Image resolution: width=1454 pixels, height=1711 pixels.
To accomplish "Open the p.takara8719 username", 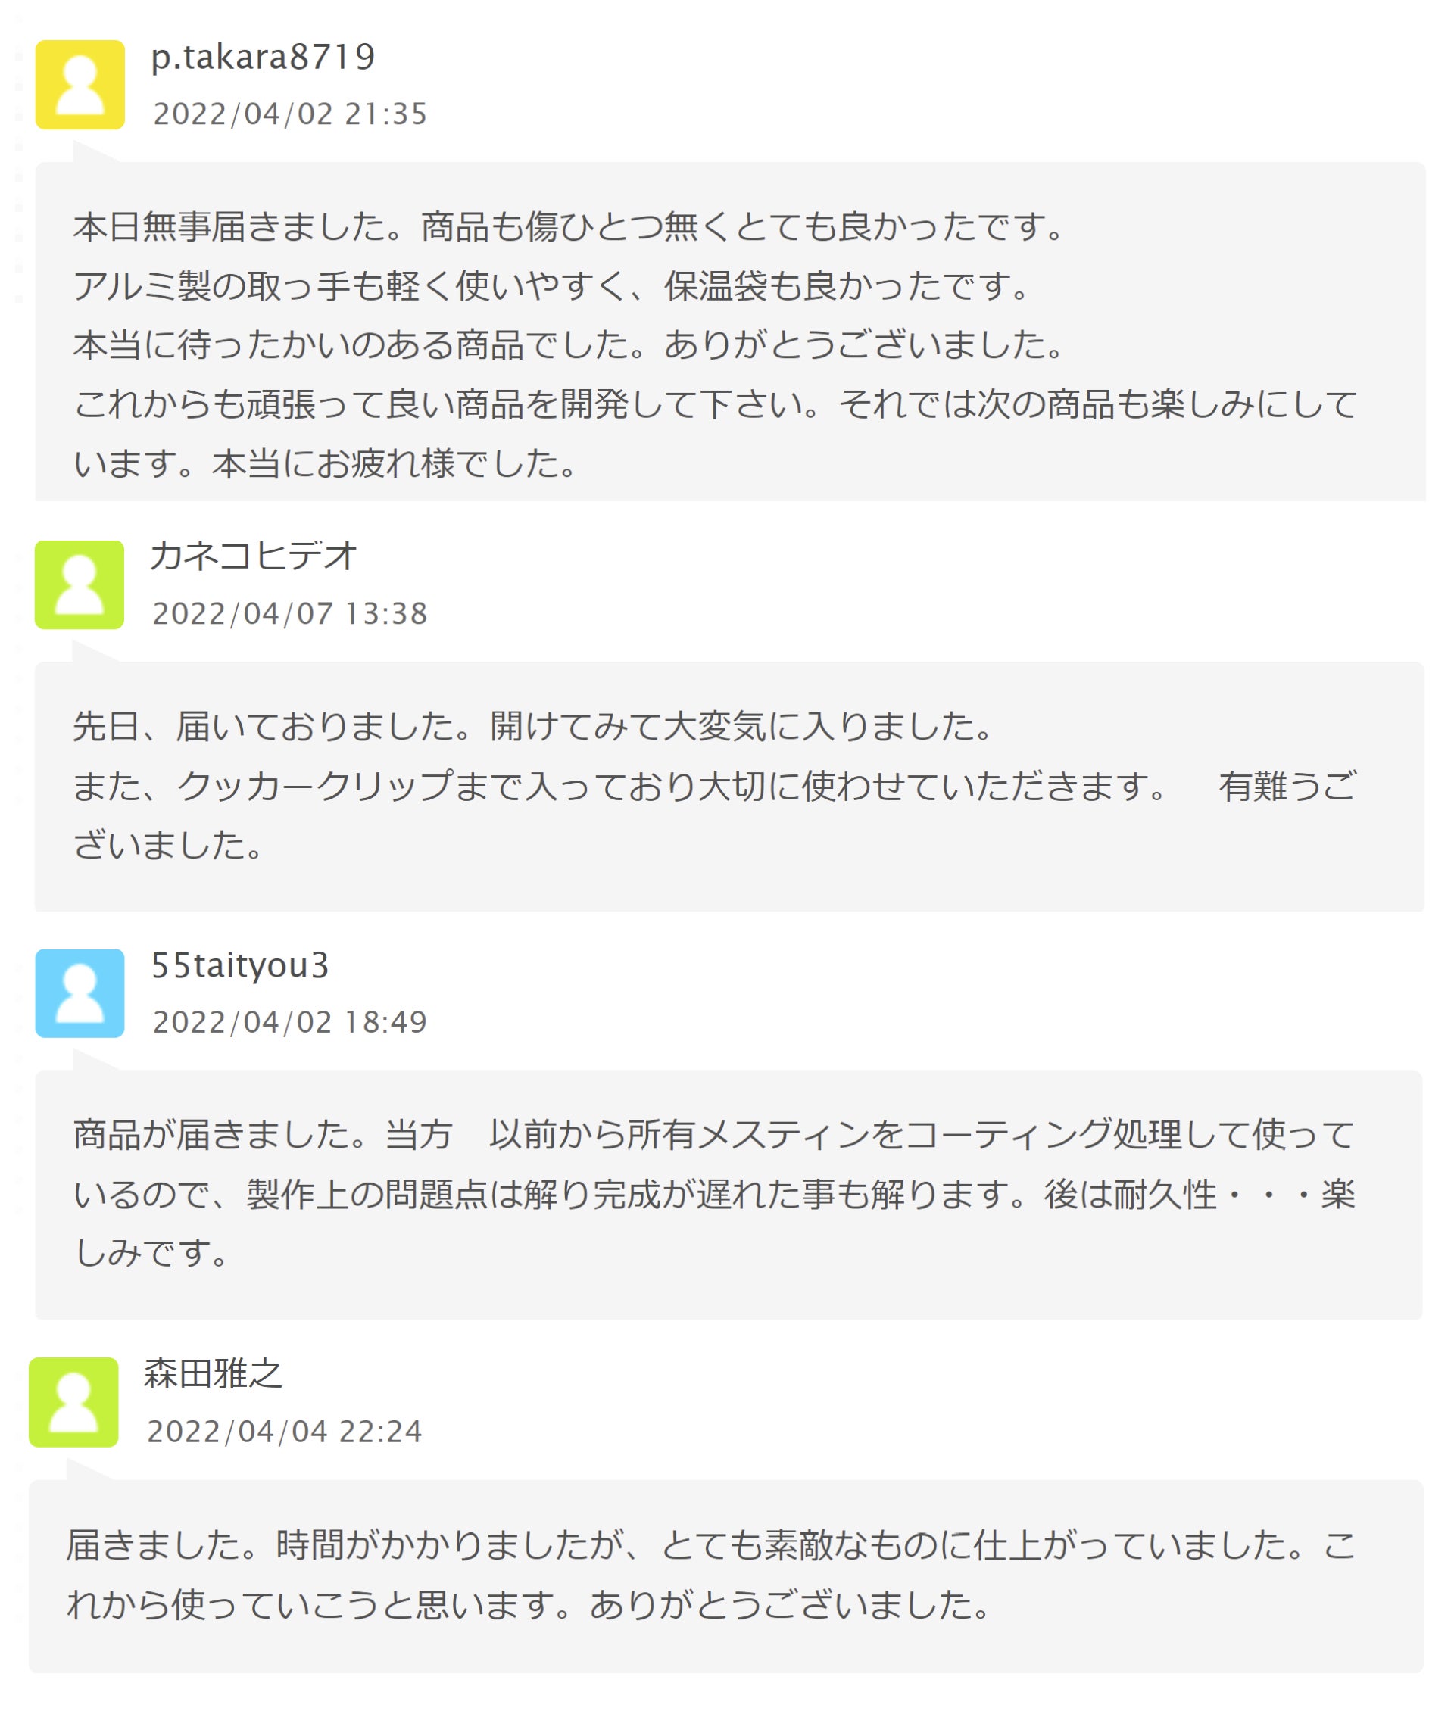I will [x=263, y=57].
